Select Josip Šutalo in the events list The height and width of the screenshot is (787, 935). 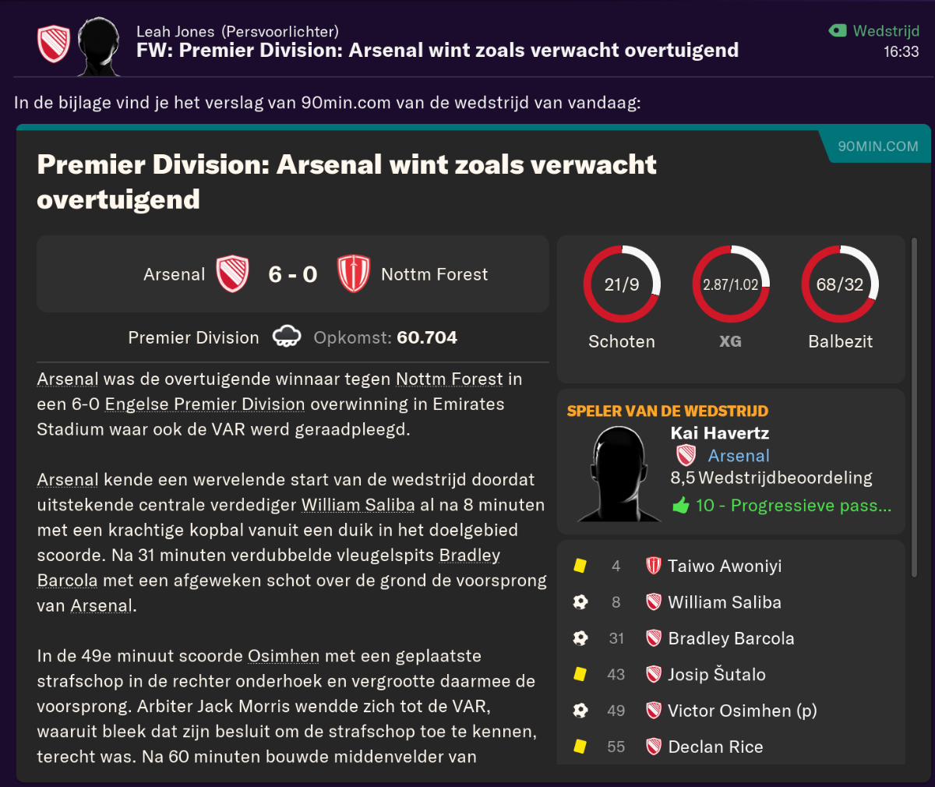717,674
